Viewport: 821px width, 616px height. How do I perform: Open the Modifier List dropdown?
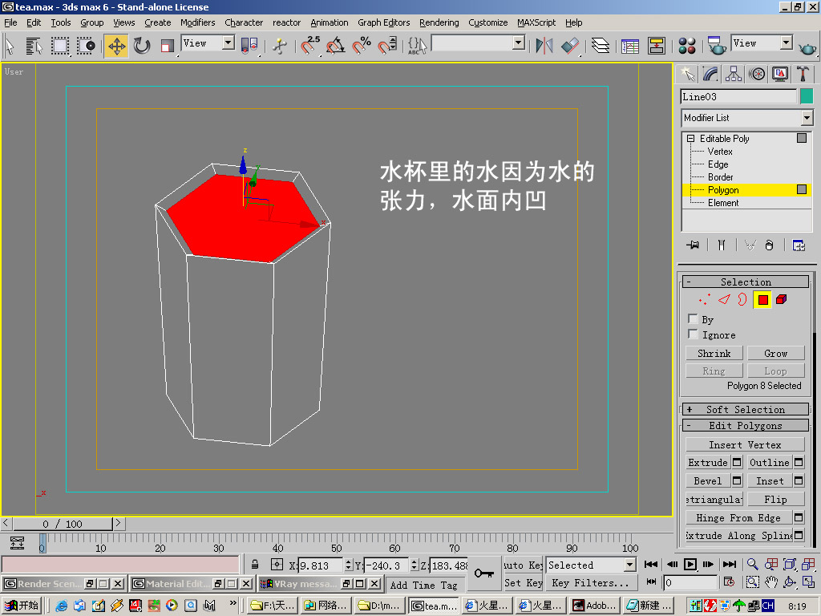[x=807, y=118]
